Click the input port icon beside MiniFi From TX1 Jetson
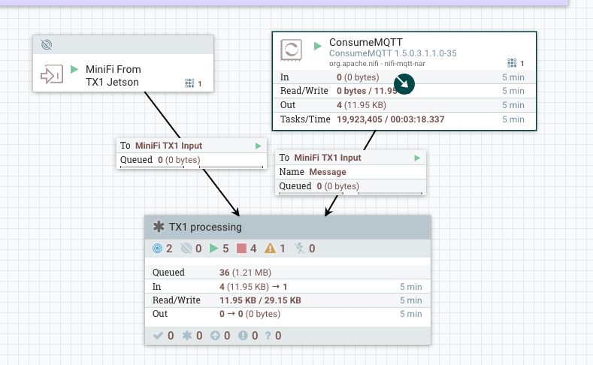This screenshot has height=365, width=593. [52, 74]
